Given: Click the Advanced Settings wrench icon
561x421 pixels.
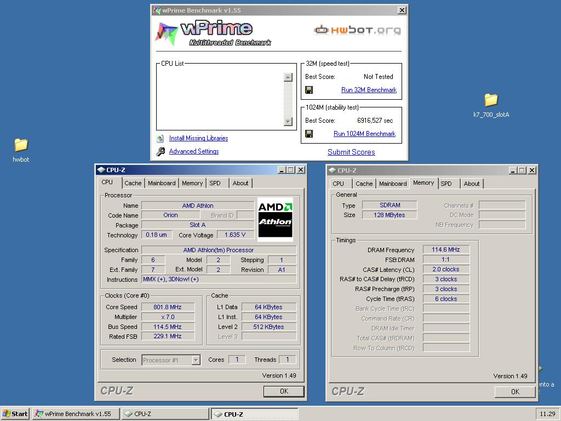Looking at the screenshot, I should (x=161, y=151).
